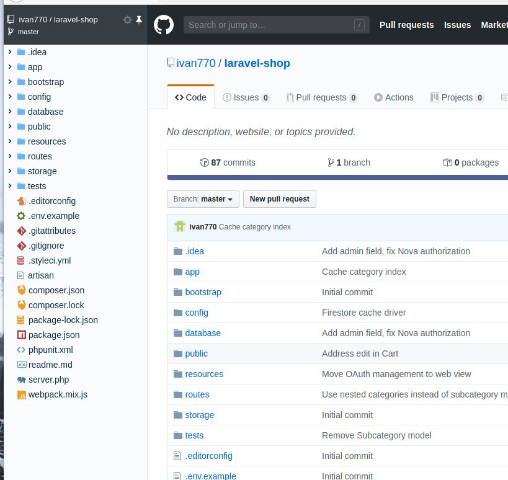This screenshot has height=480, width=508.
Task: Click the package-lock.json icon in sidebar
Action: pyautogui.click(x=20, y=320)
